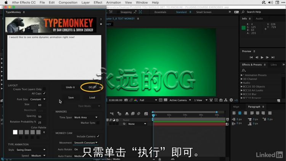
Task: Select the white color palette swatch
Action: click(15, 132)
